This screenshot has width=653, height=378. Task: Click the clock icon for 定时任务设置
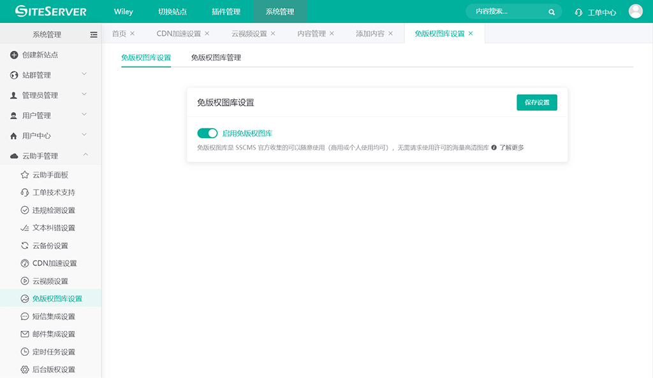click(x=25, y=352)
